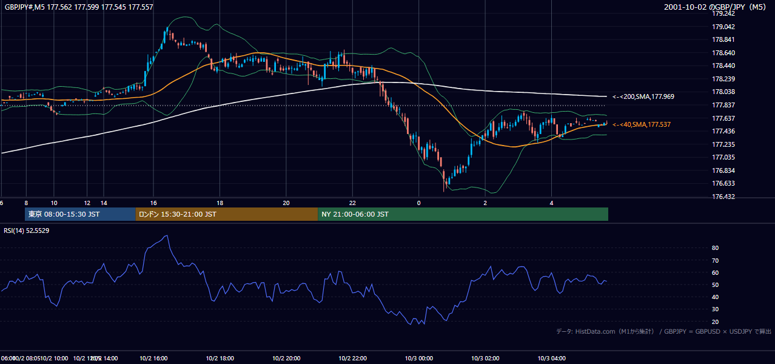Click the 10/2 18:00 bottom time label
This screenshot has width=775, height=364.
(x=220, y=359)
